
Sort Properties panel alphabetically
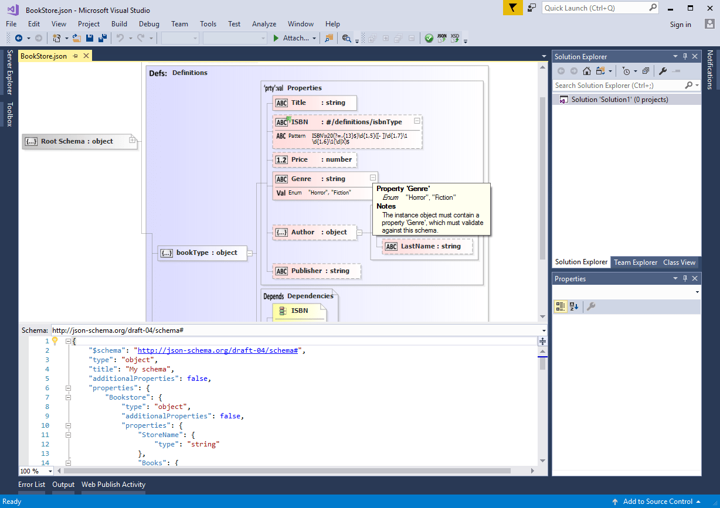coord(573,306)
